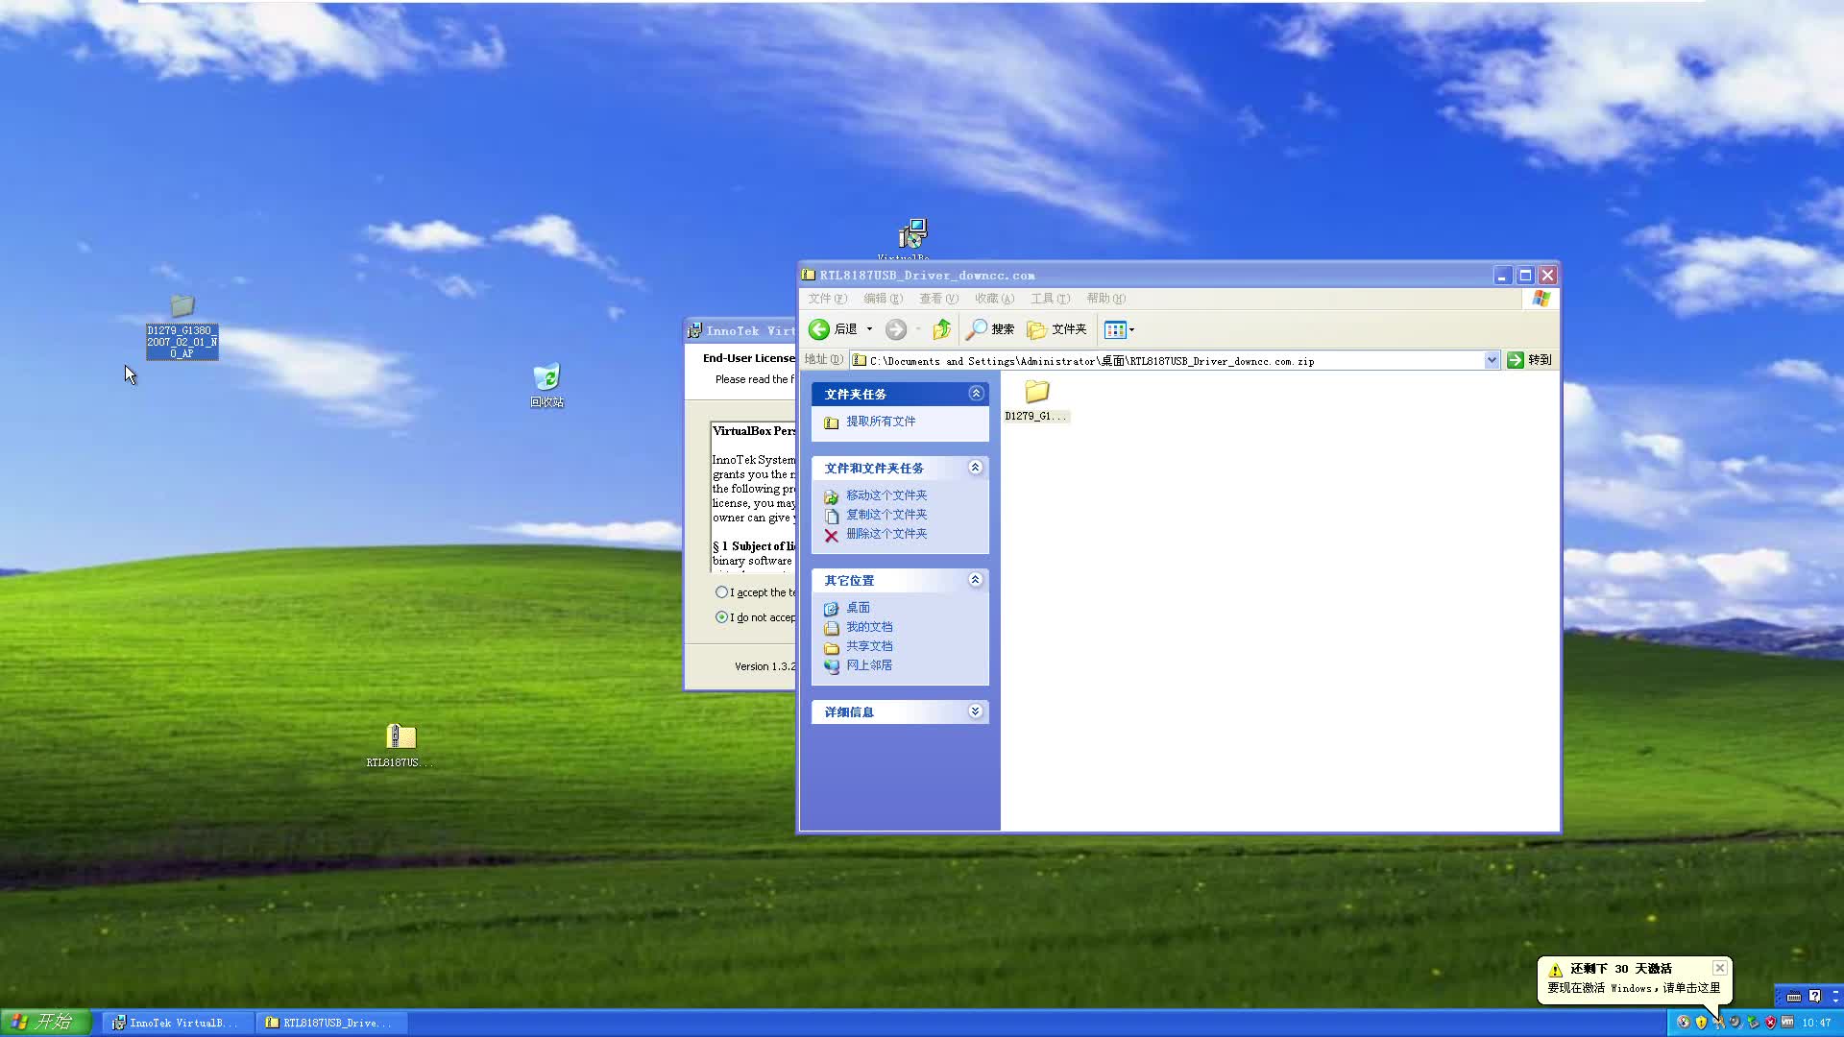Open the 编辑(E) menu
Viewport: 1844px width, 1037px height.
point(883,299)
